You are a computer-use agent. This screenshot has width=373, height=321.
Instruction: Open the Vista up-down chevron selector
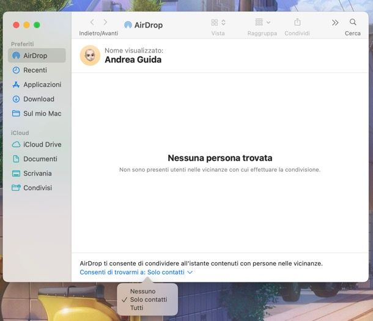(x=223, y=23)
